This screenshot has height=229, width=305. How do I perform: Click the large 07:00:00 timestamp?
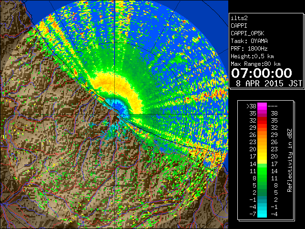[262, 73]
